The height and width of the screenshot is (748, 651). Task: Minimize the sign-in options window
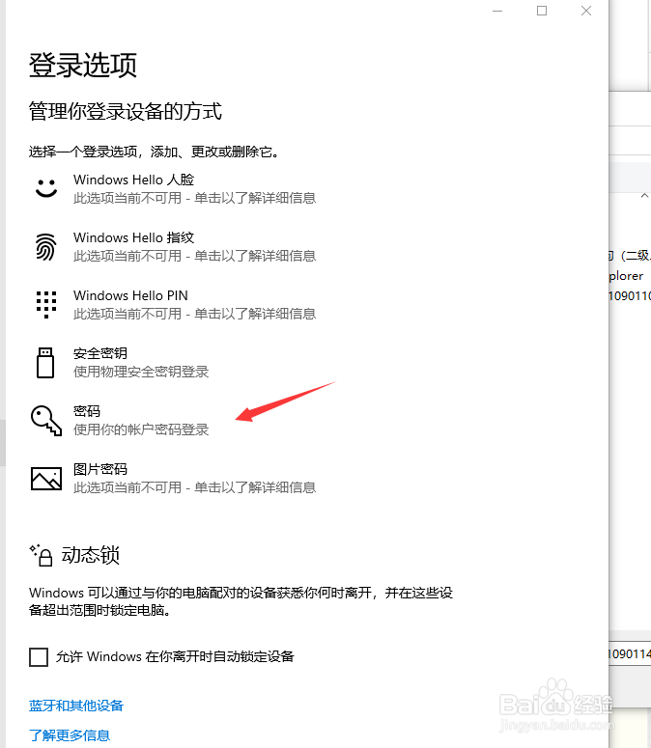[497, 11]
